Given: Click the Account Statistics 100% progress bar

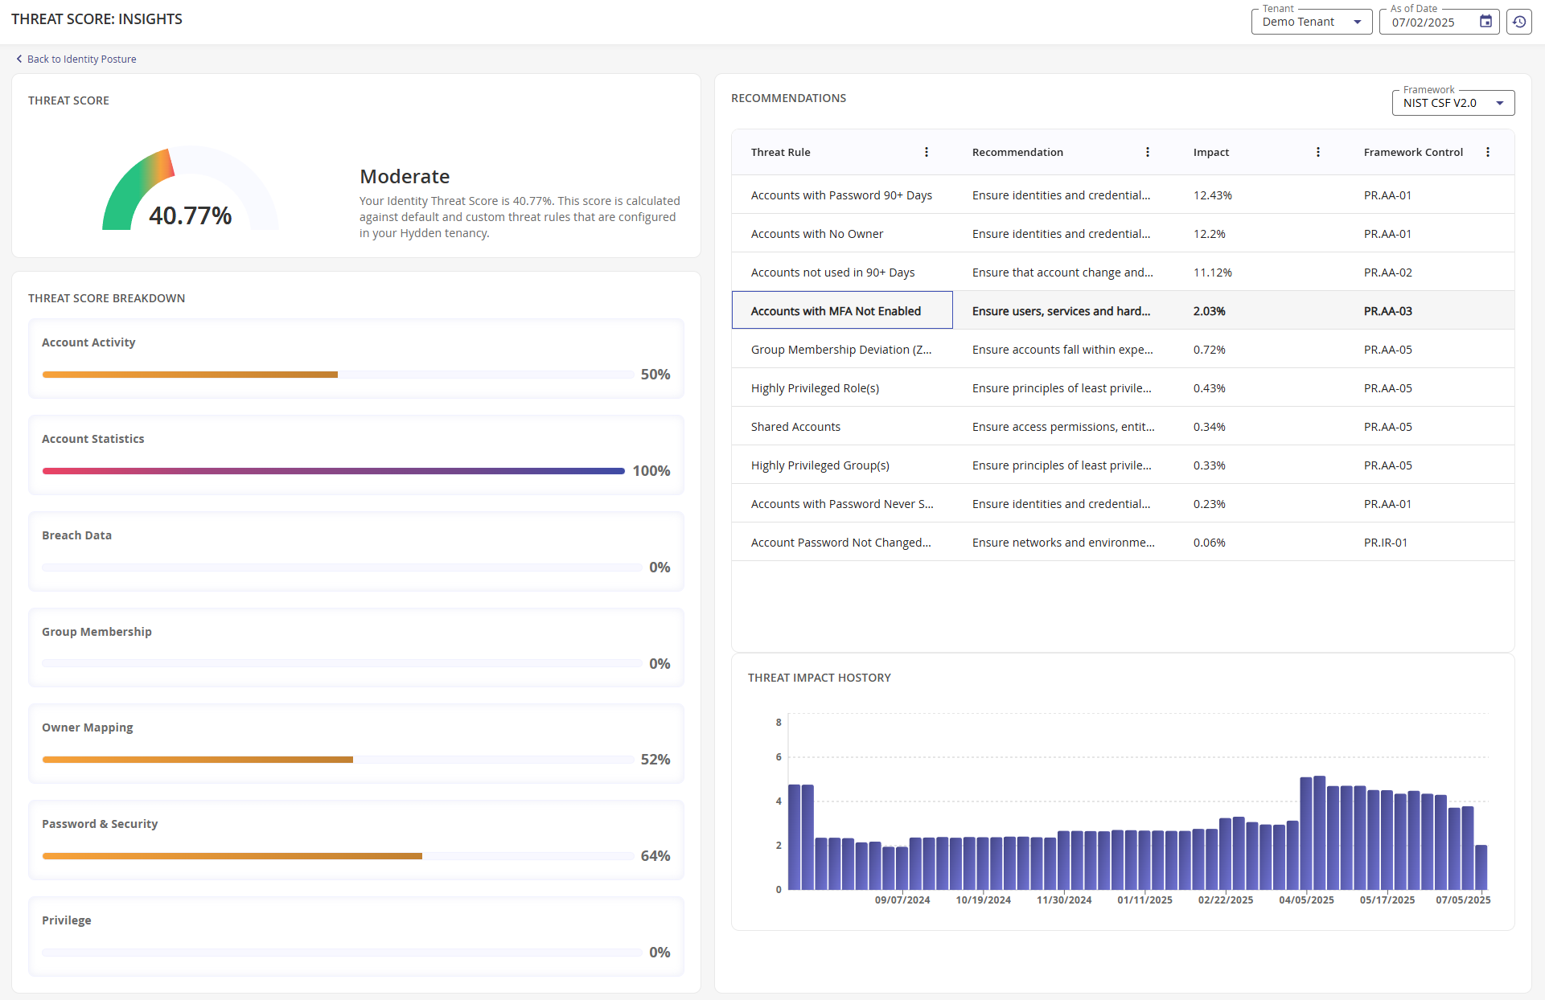Looking at the screenshot, I should pyautogui.click(x=332, y=470).
